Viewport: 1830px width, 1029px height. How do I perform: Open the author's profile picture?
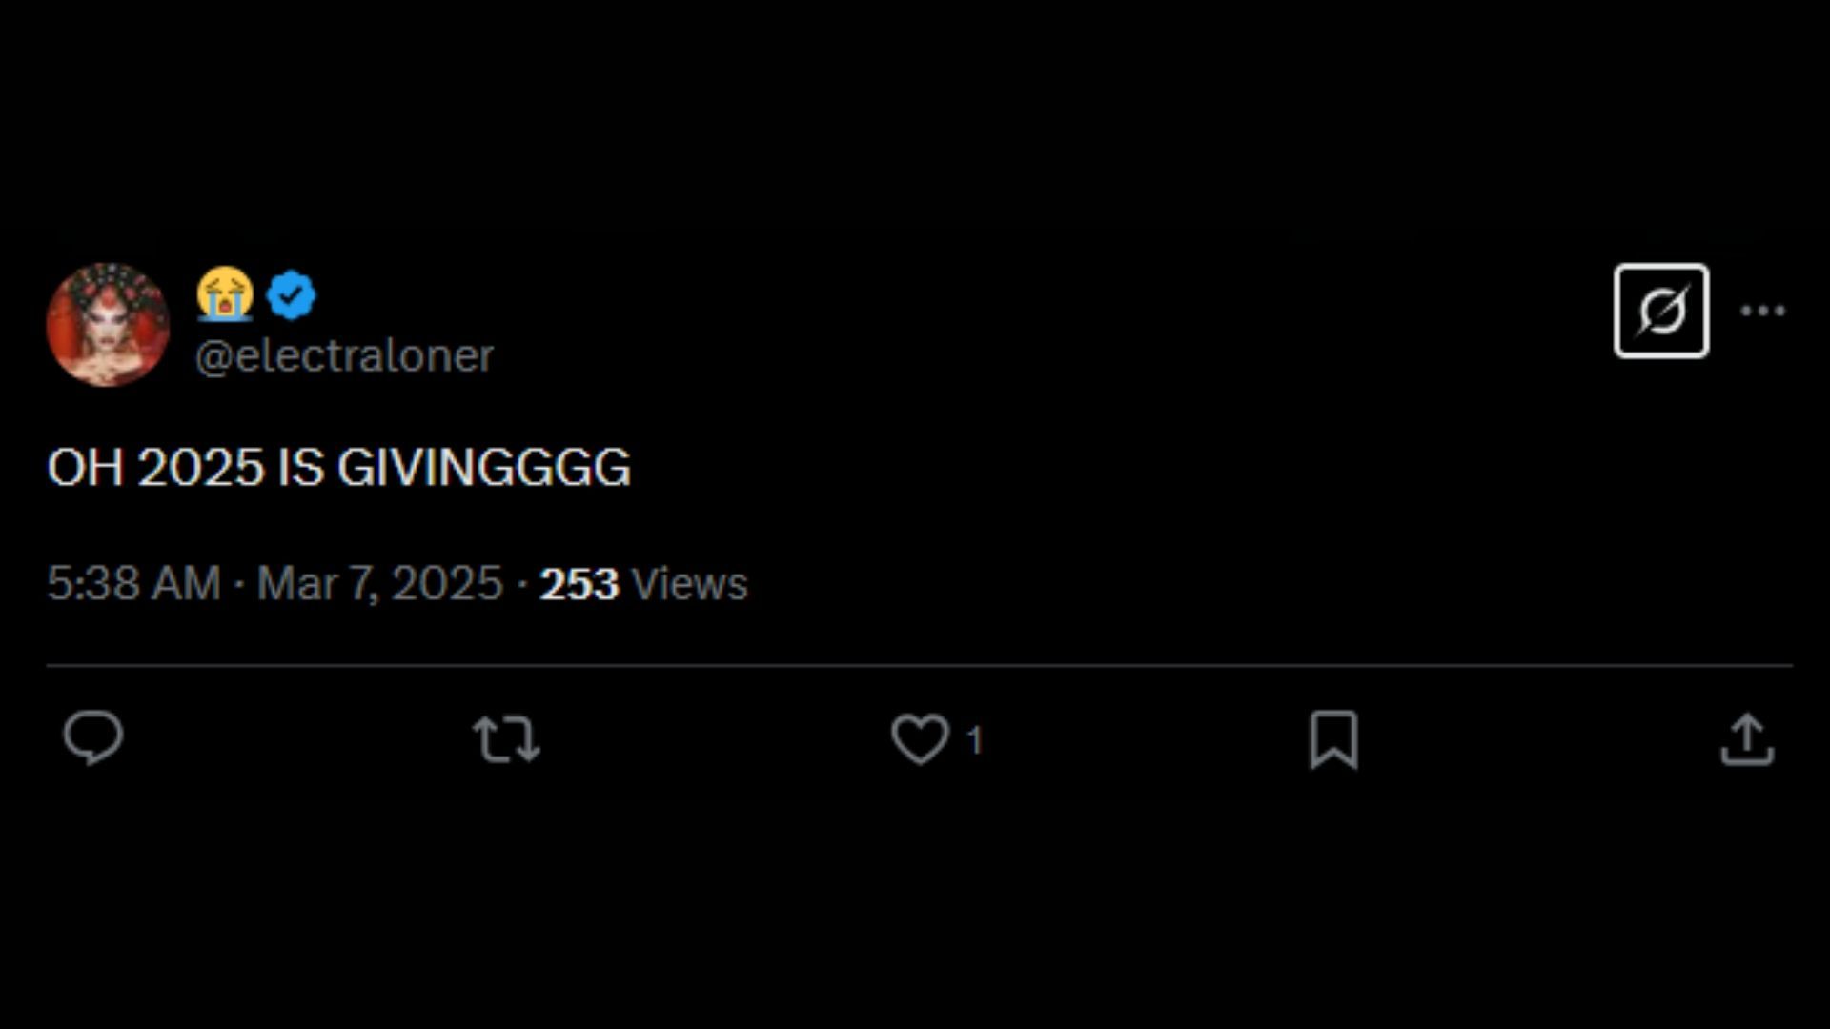[x=108, y=325]
